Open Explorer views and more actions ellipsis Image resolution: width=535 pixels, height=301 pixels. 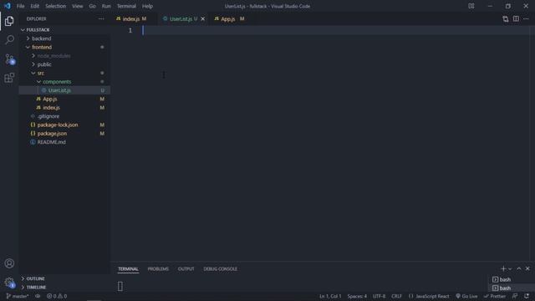(101, 18)
